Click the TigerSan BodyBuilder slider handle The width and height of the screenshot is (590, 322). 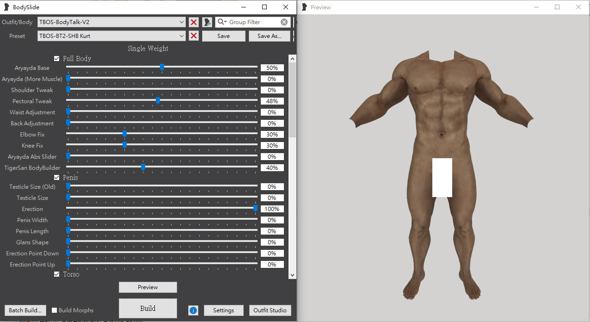point(143,167)
